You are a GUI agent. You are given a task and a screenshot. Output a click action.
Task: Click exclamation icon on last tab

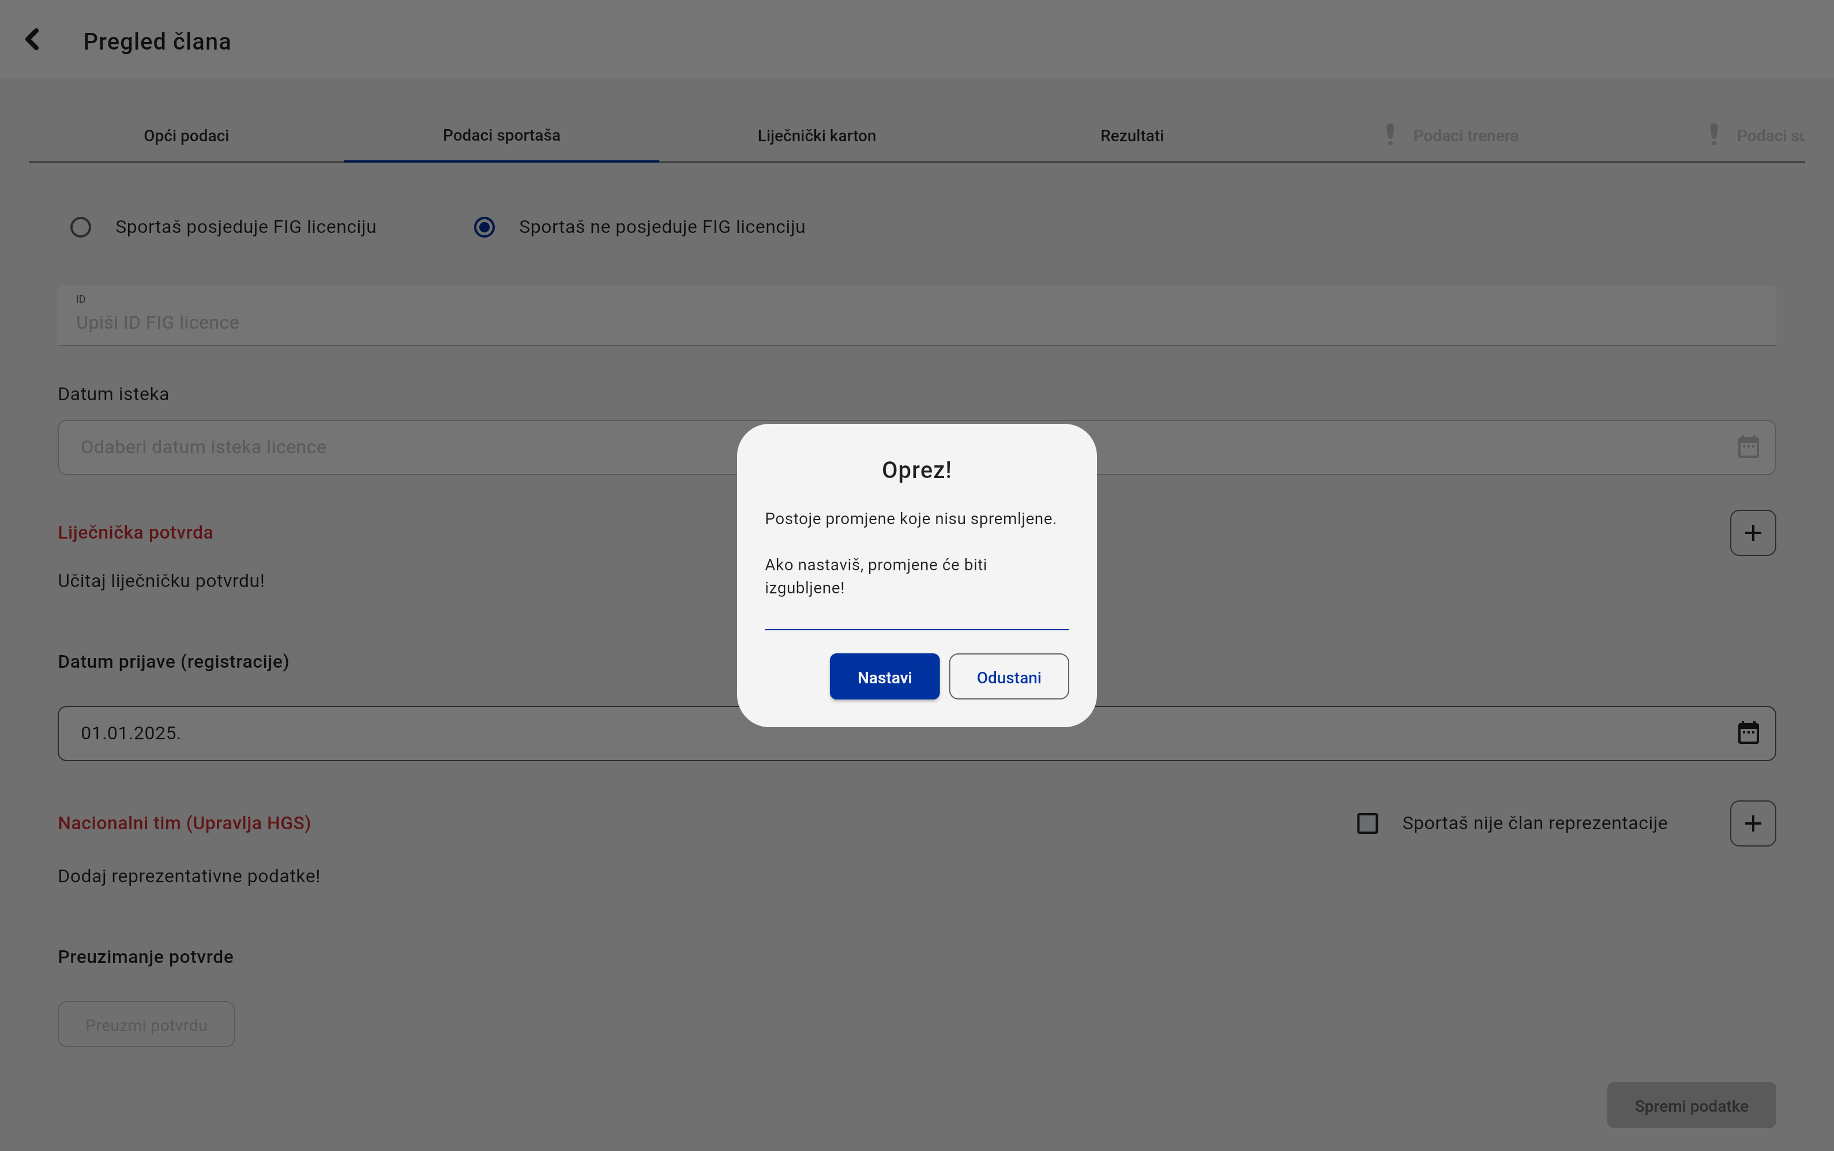[x=1713, y=135]
